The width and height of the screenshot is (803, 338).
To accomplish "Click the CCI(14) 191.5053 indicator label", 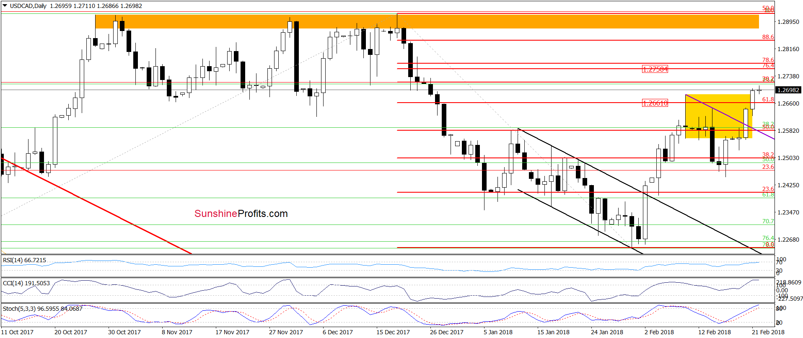I will [x=26, y=283].
